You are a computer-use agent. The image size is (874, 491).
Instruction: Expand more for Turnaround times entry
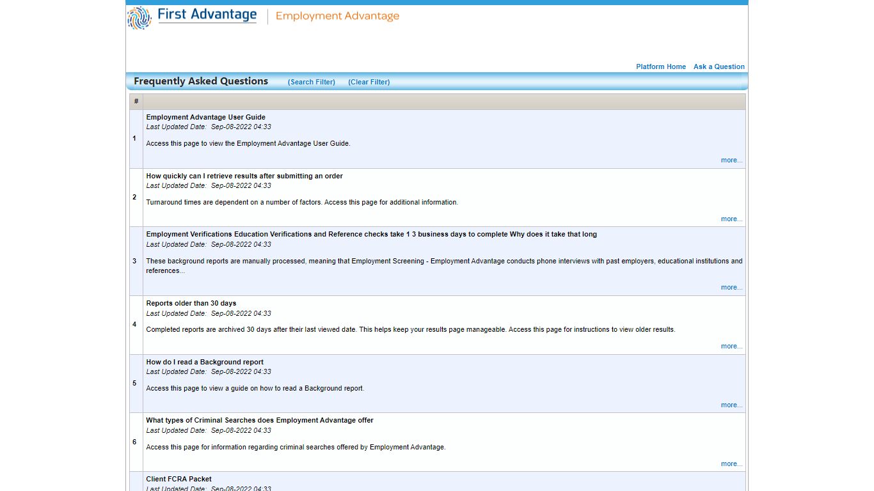pos(731,219)
